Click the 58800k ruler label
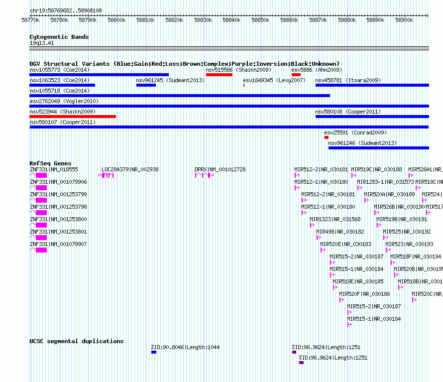443x382 pixels. [x=116, y=20]
